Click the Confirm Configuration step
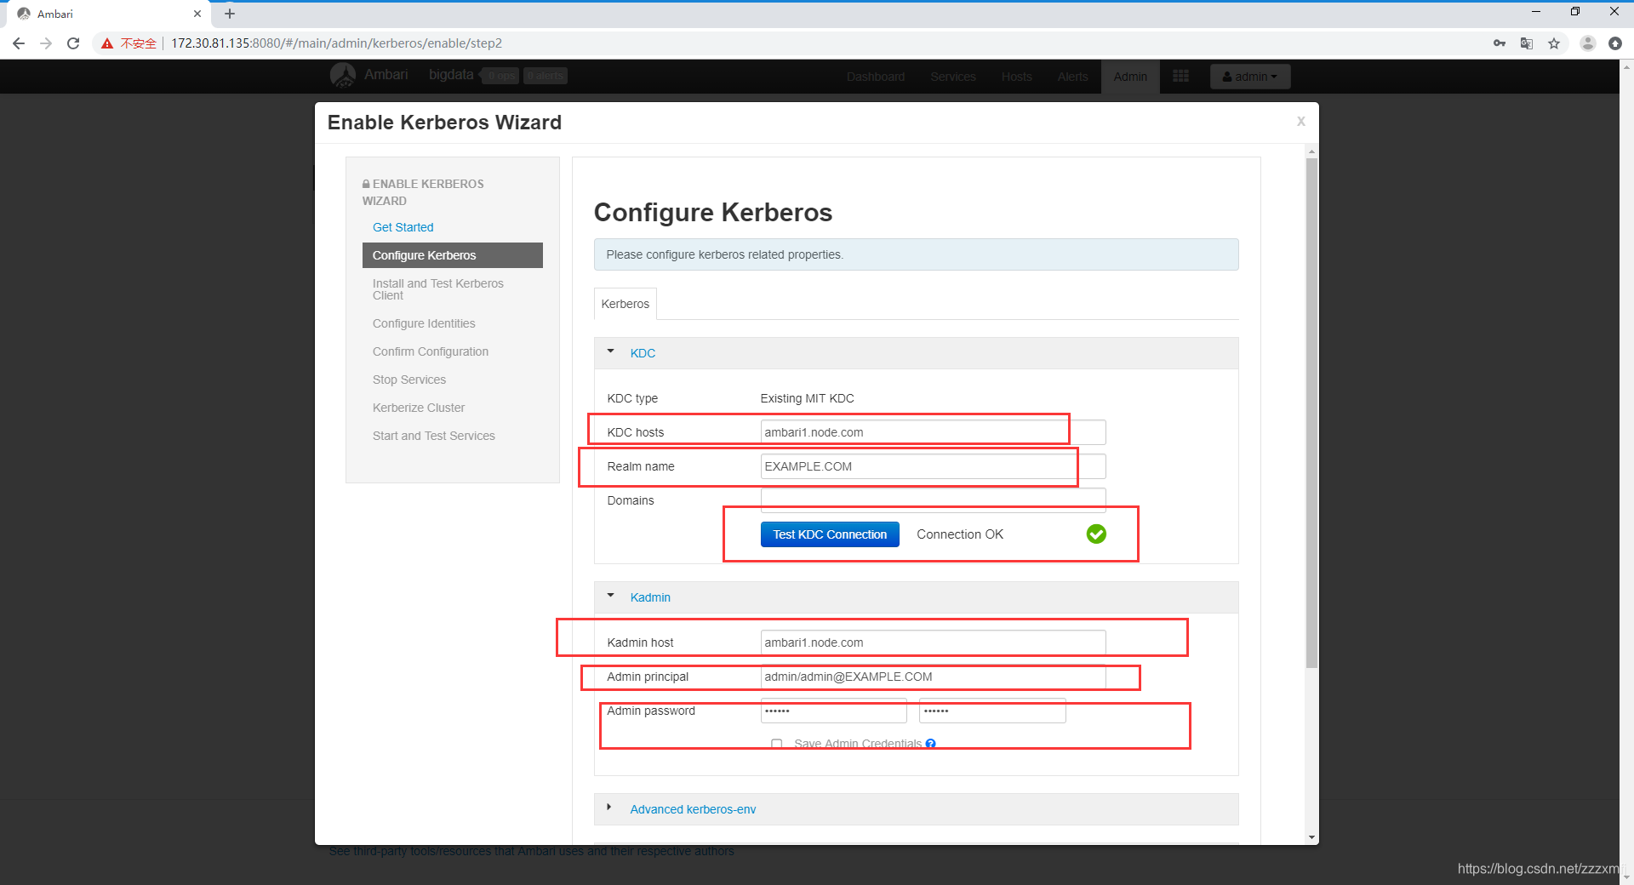1634x885 pixels. pyautogui.click(x=431, y=351)
